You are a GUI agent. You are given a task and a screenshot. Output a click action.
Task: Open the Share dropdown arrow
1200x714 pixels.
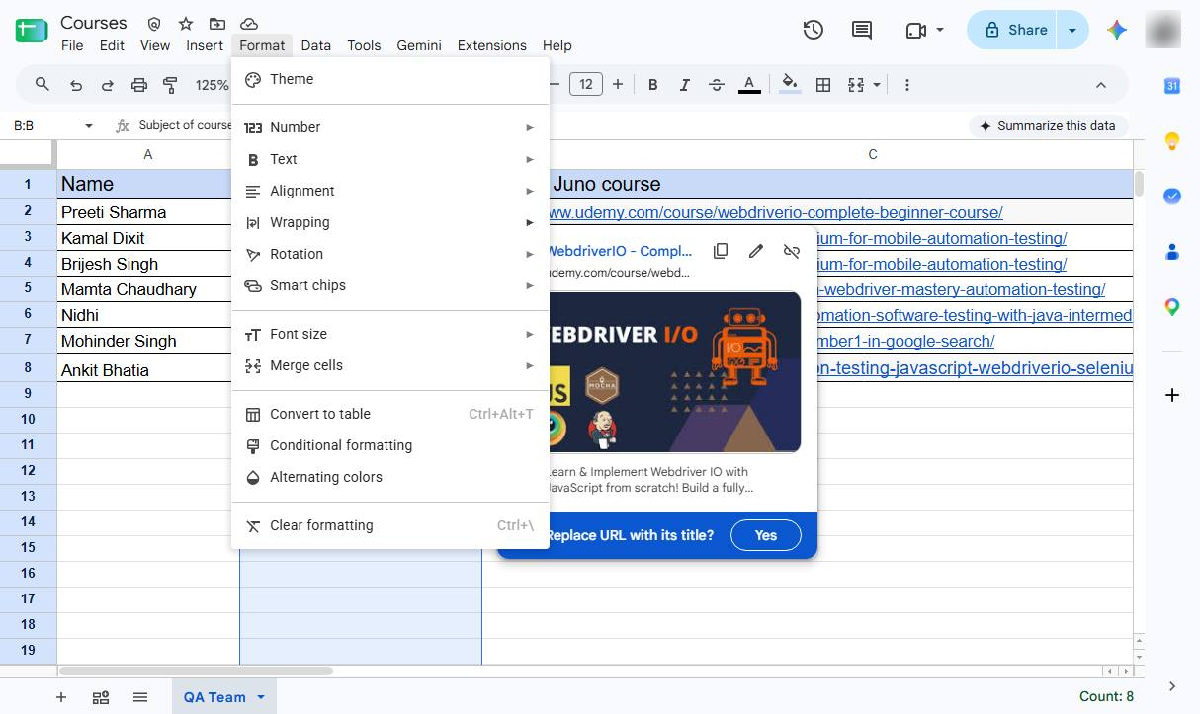point(1072,30)
